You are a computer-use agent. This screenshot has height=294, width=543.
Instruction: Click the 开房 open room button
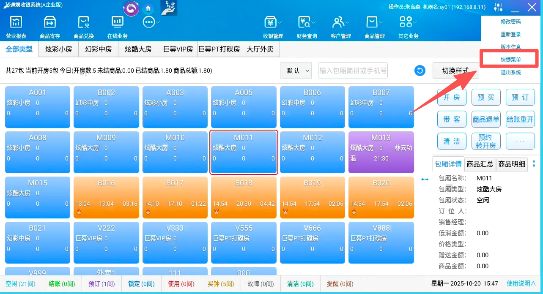pos(452,97)
